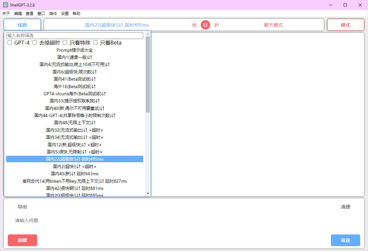
Task: Select route 国内5(很快,无限制) 超时
Action: click(x=75, y=152)
